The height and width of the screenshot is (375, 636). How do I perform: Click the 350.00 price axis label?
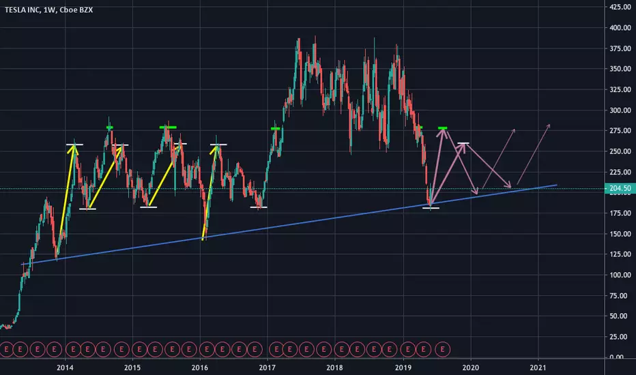click(620, 69)
